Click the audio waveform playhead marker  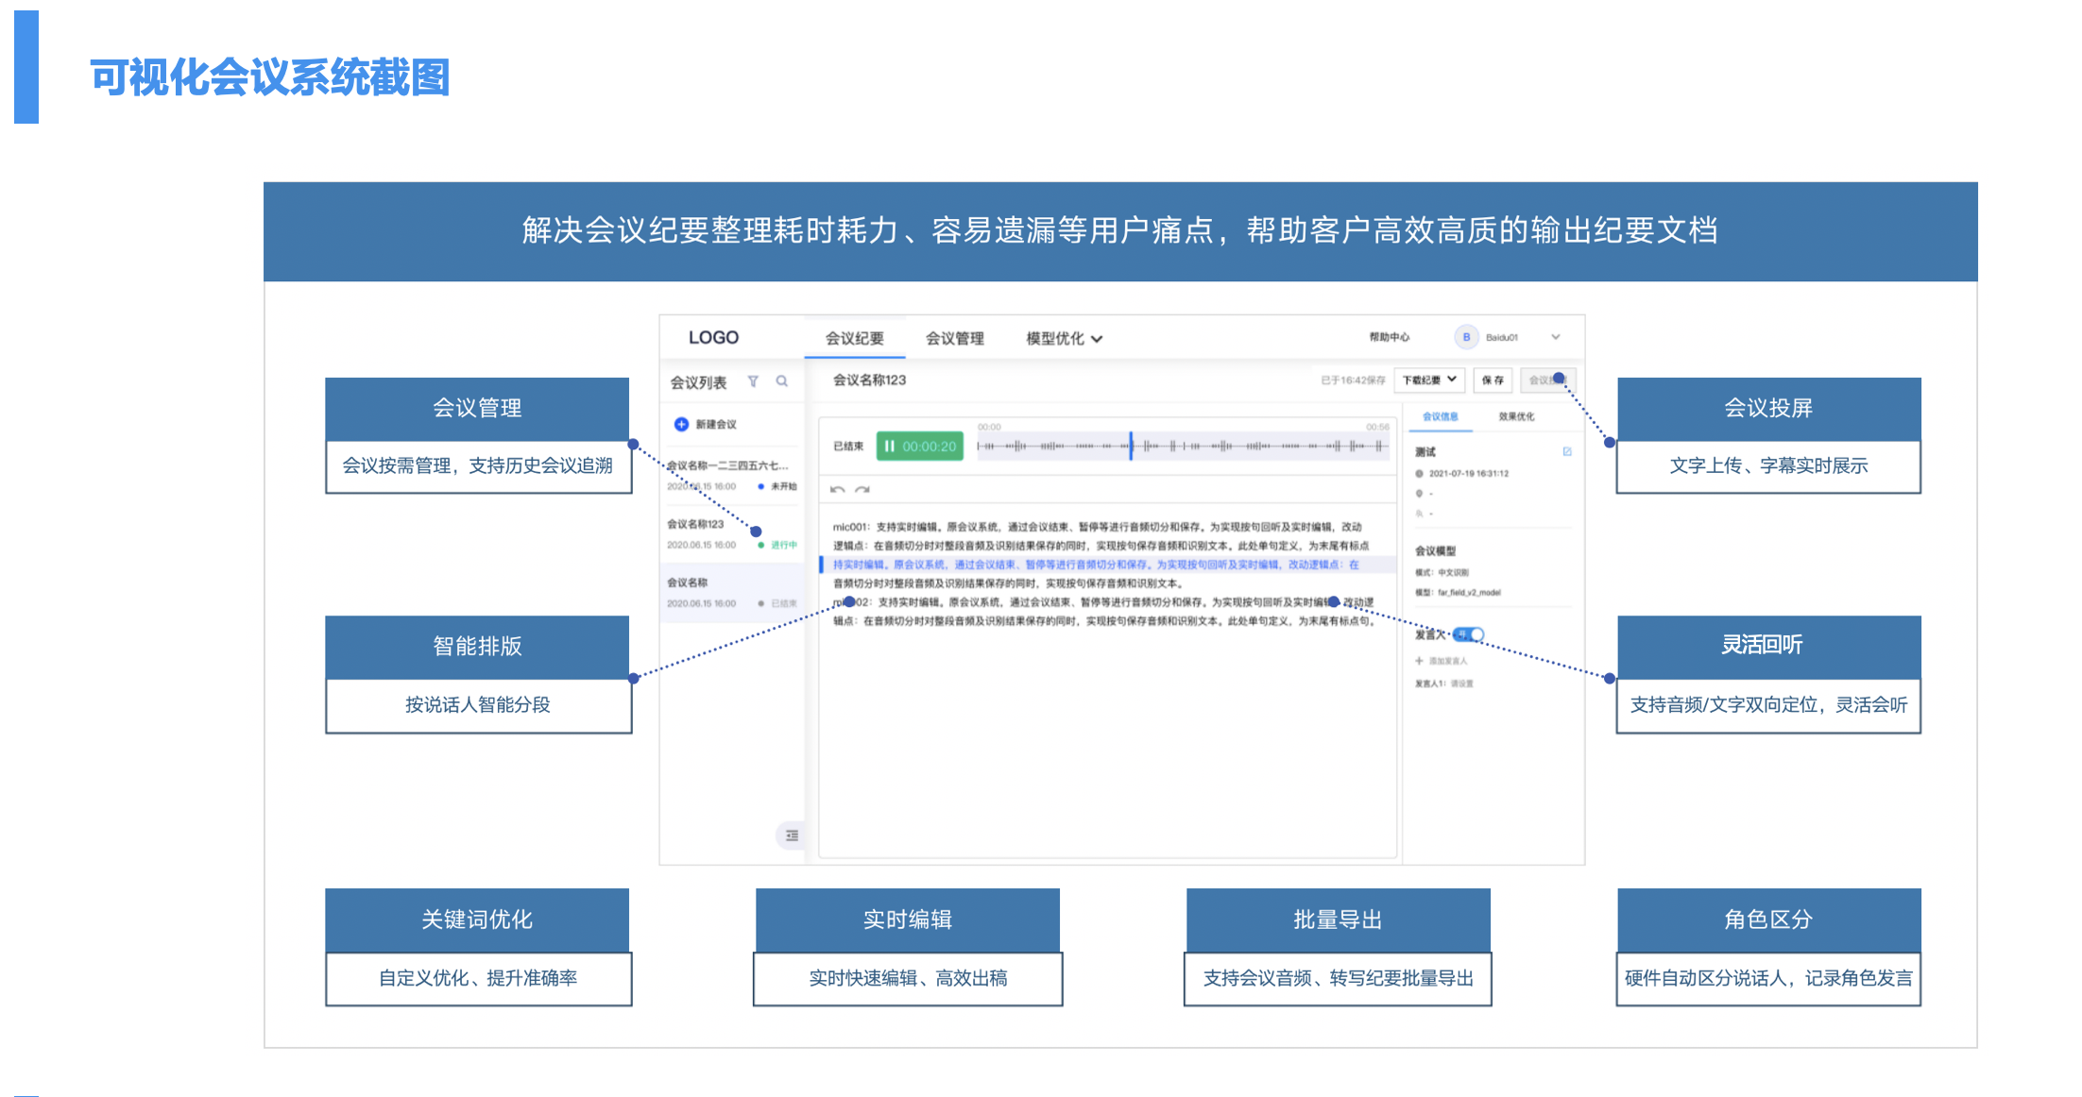point(1131,447)
